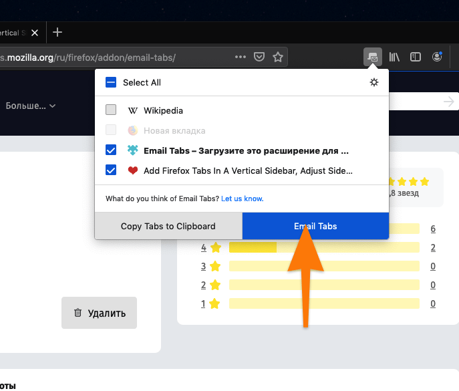This screenshot has height=391, width=459.
Task: Click count 2 for four-star reviews
Action: (x=433, y=247)
